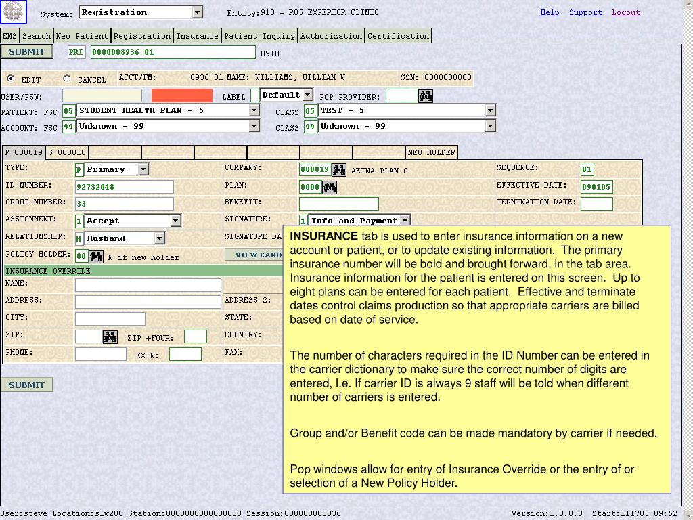Click the account number field 0000008936 01
Viewport: 693px width, 520px height.
point(173,52)
